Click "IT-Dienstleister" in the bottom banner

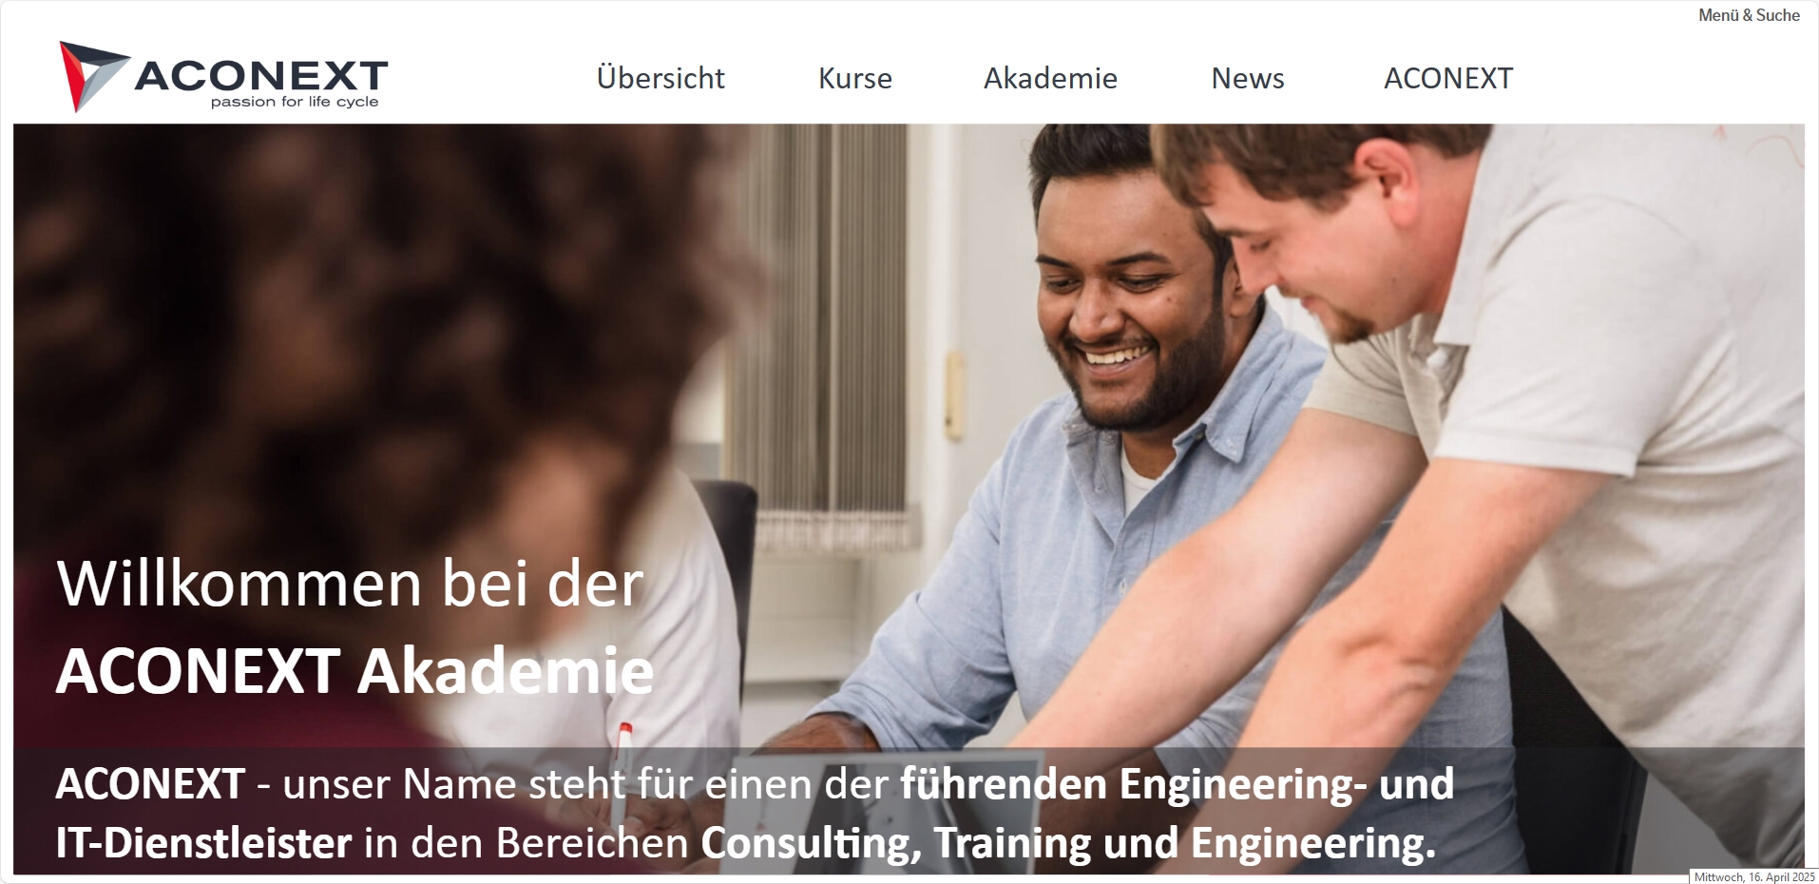(203, 844)
